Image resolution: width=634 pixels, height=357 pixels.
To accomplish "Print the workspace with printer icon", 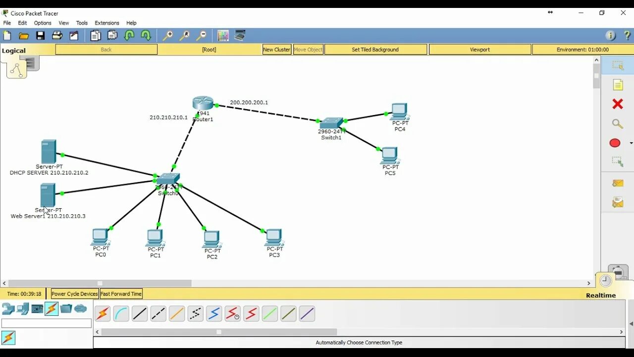I will (57, 36).
